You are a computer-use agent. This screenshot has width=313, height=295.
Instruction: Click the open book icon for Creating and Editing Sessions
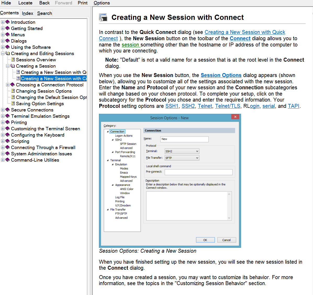tap(8, 53)
